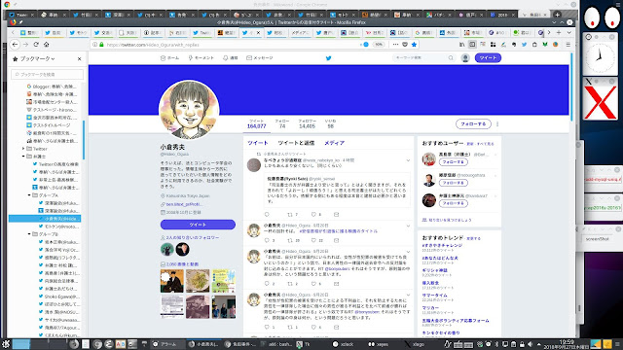Reload the page in Firefox
Image resolution: width=623 pixels, height=350 pixels.
coord(36,45)
